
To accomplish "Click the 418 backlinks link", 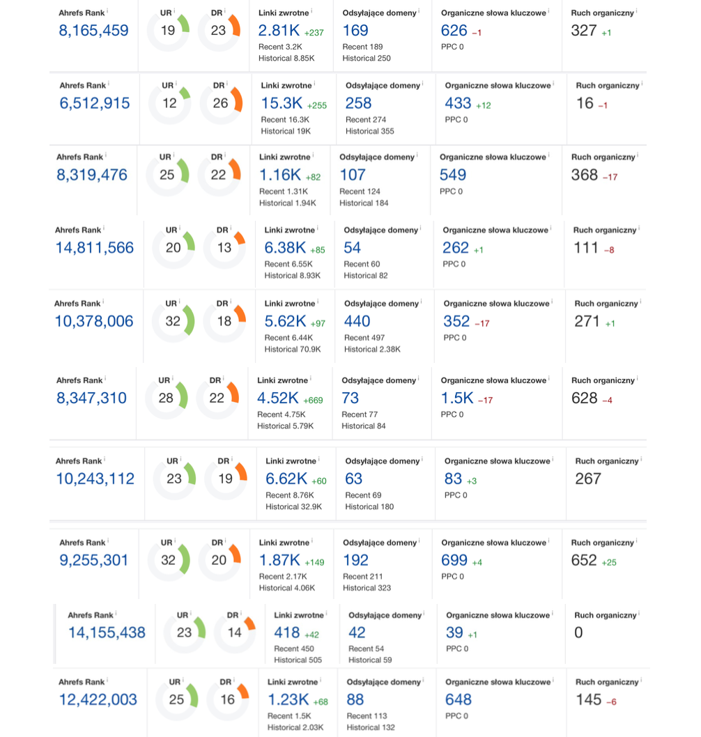I will (x=286, y=633).
